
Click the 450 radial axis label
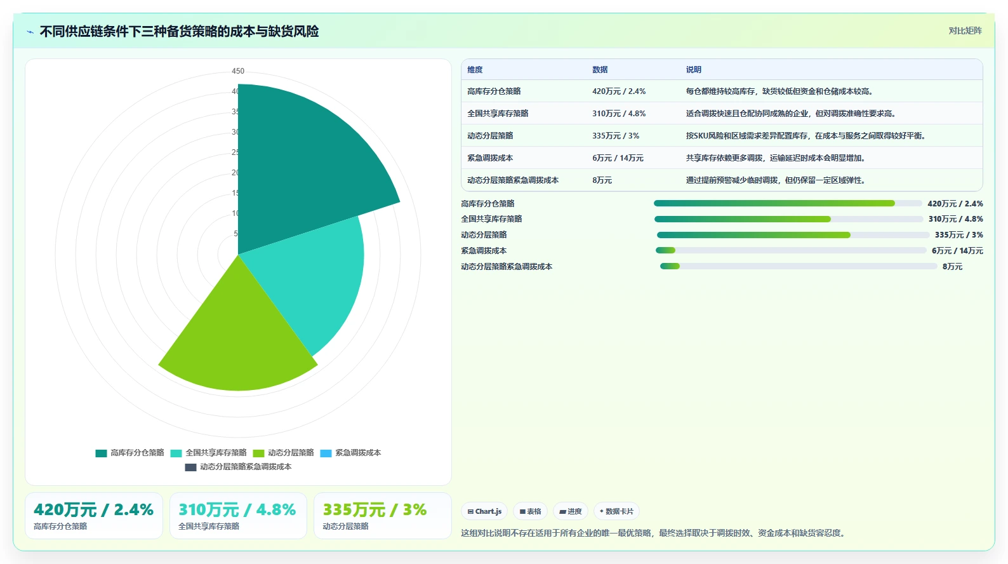click(238, 71)
